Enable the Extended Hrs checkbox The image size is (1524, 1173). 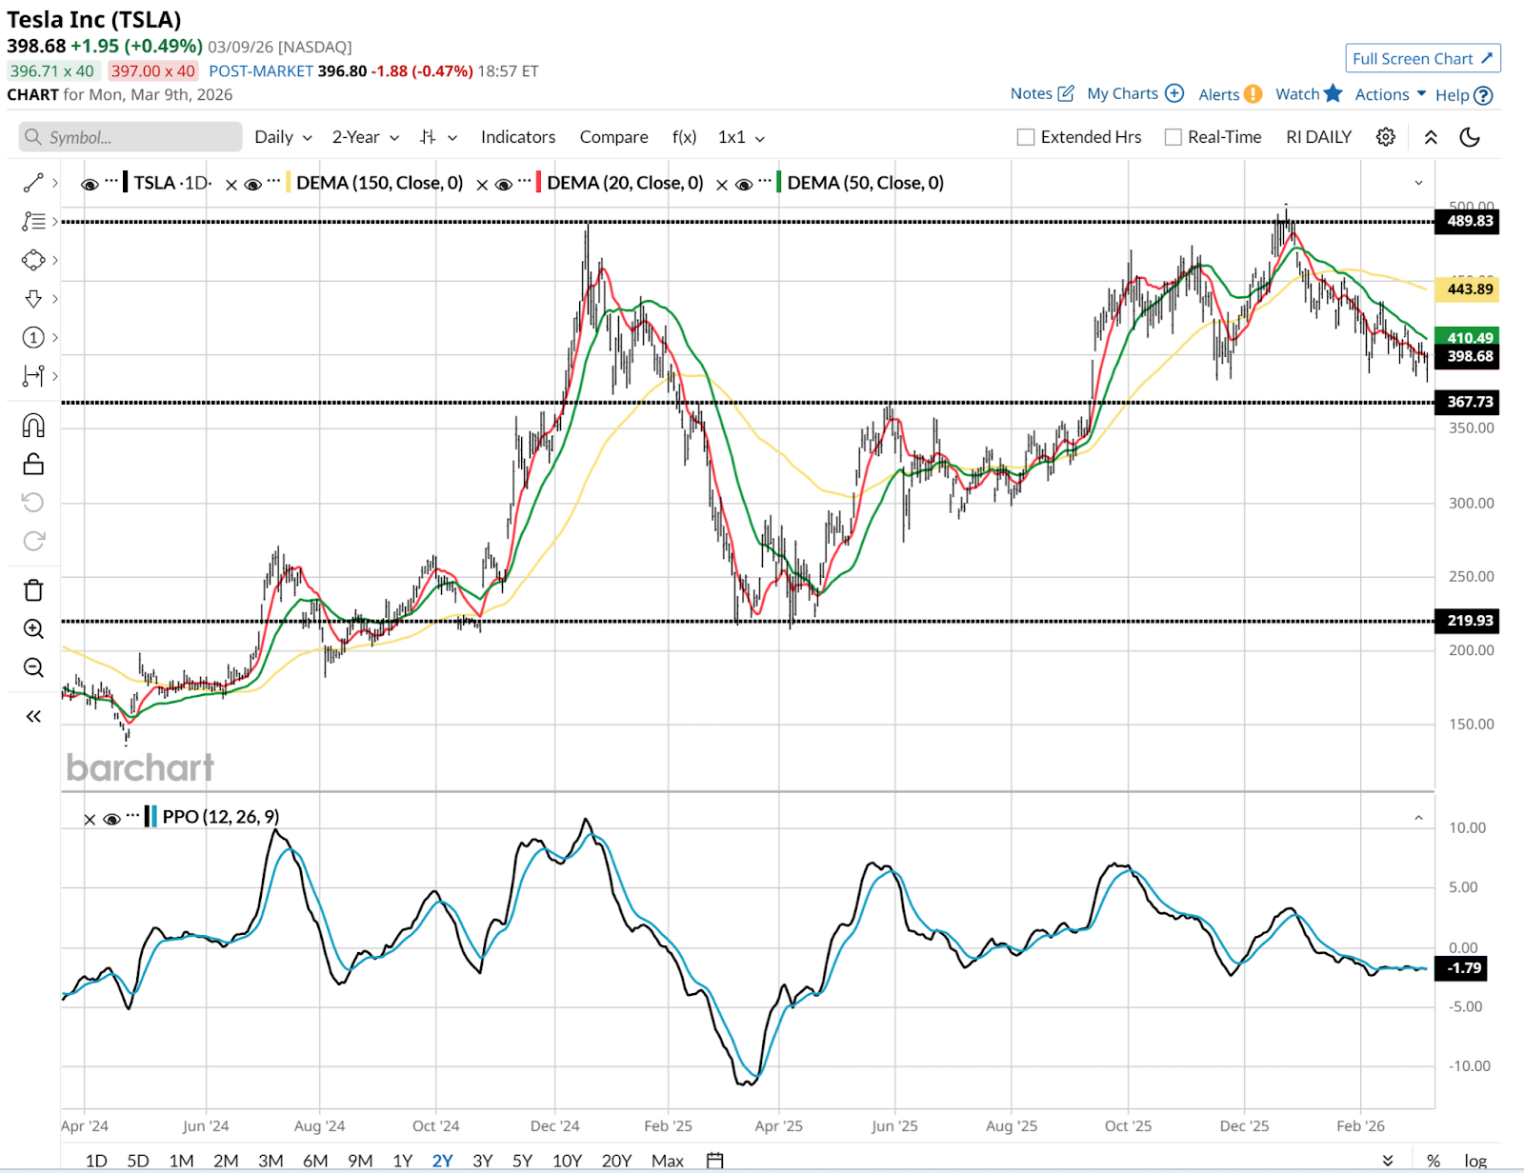1026,137
